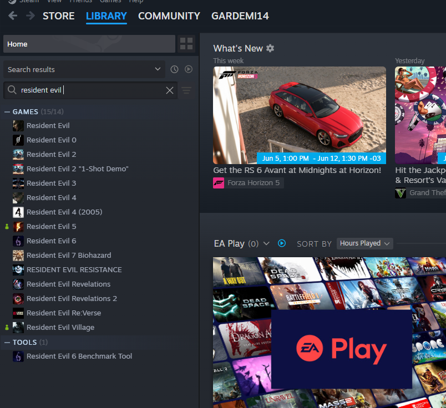
Task: Click Resident Evil Revelations 2 icon
Action: 18,299
